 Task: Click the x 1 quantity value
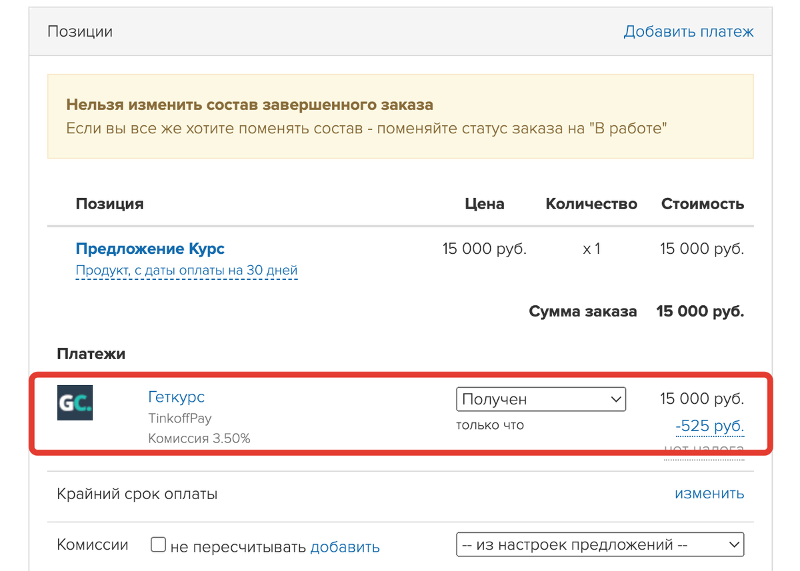click(x=591, y=249)
